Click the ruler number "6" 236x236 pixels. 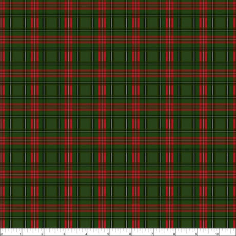coord(130,234)
